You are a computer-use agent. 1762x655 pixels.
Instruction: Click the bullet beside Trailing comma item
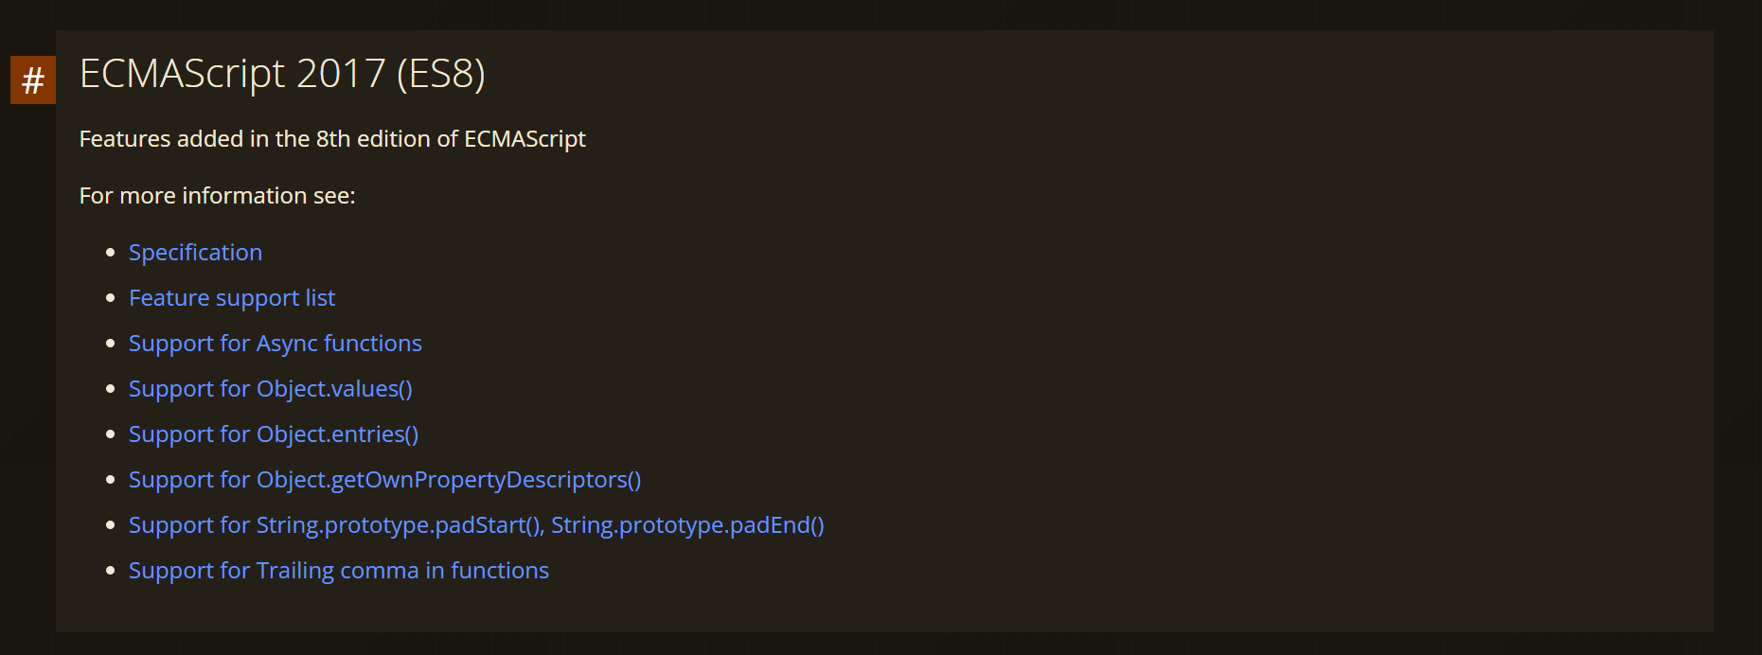111,571
